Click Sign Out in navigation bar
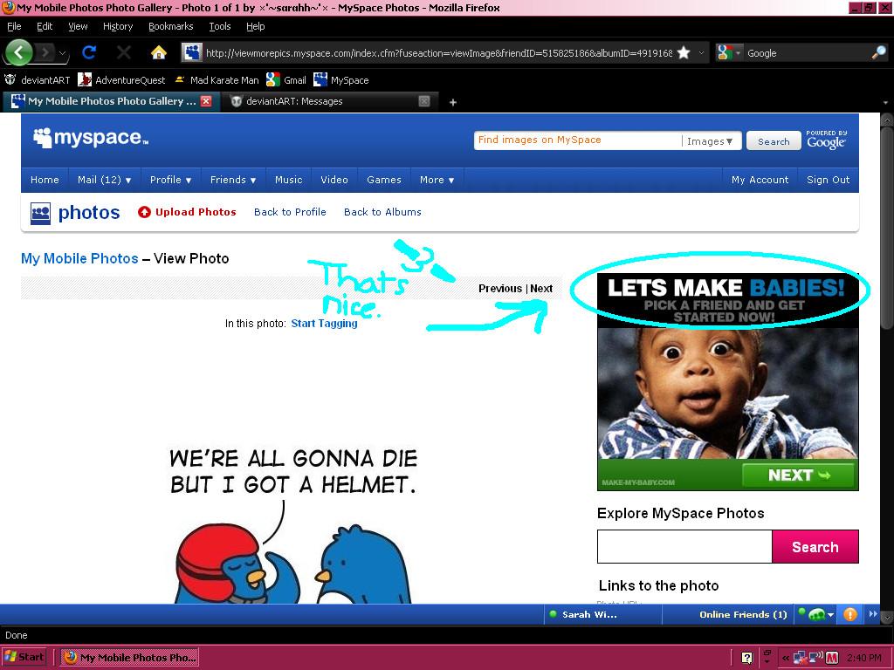 pos(828,180)
